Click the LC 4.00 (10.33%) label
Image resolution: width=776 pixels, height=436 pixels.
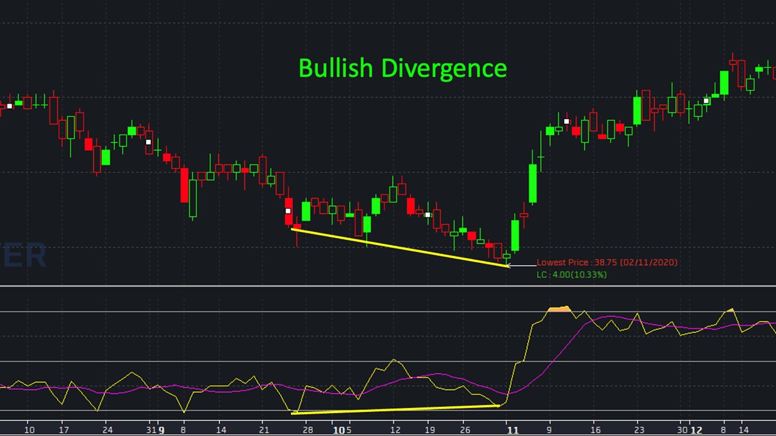(x=571, y=275)
